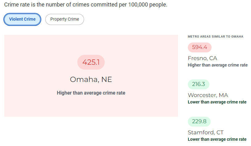Click Fresno's 594.4 rate badge
Image resolution: width=251 pixels, height=146 pixels.
coord(200,47)
